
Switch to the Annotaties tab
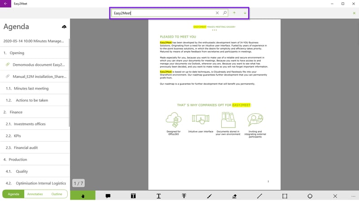tap(35, 194)
